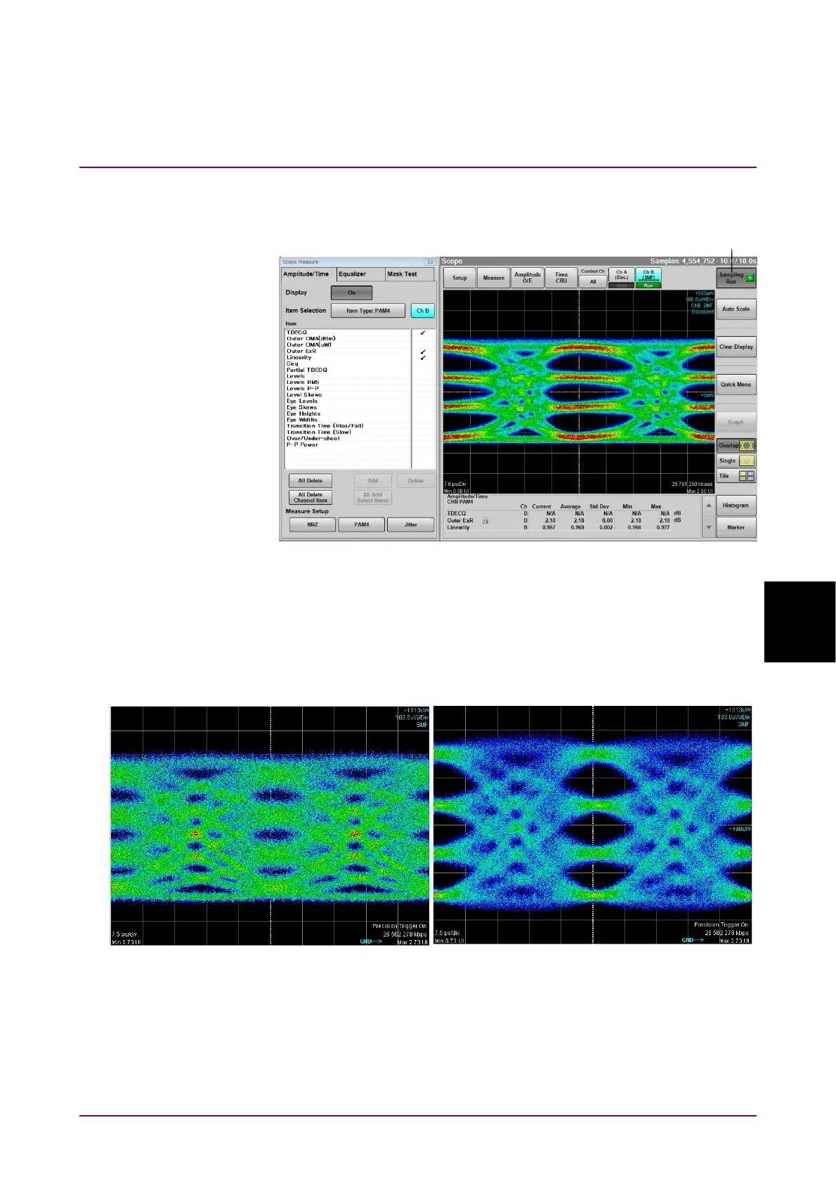Toggle the Ch B (SMF) channel button
The width and height of the screenshot is (836, 1184).
648,275
